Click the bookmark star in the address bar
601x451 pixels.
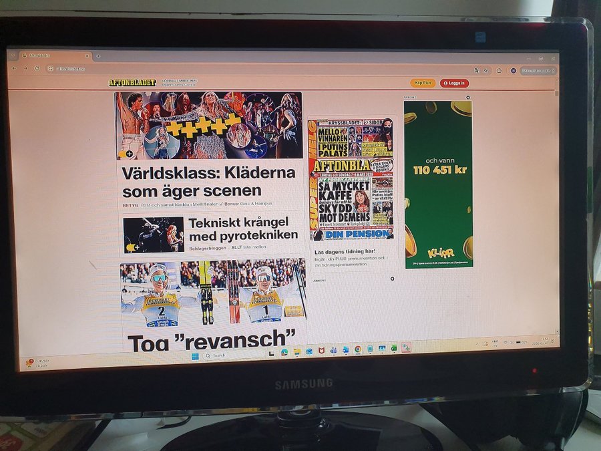click(485, 70)
